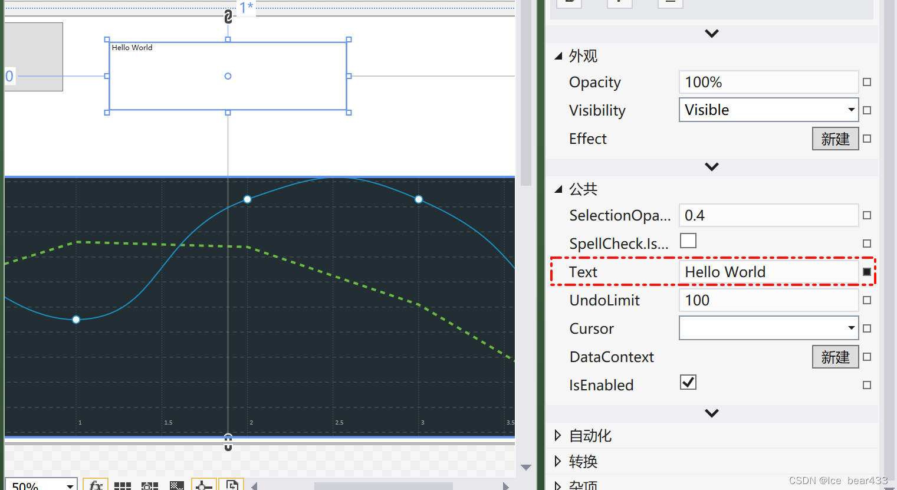Collapse the 外观 section
Image resolution: width=897 pixels, height=490 pixels.
pyautogui.click(x=558, y=56)
